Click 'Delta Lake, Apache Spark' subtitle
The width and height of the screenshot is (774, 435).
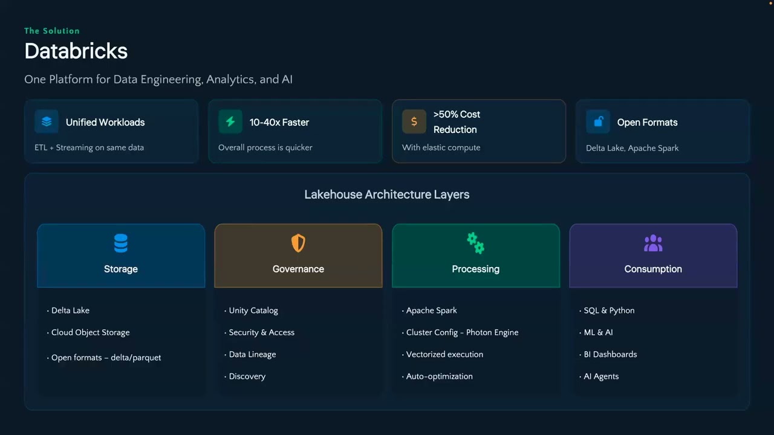tap(633, 148)
